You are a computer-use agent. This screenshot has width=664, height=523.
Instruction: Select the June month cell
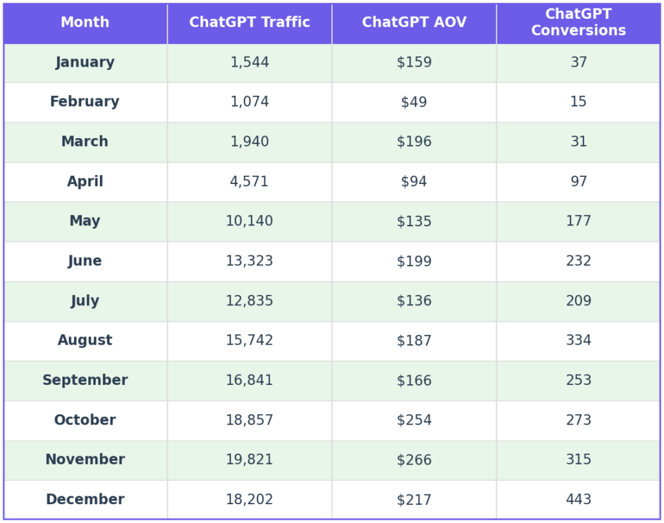[x=85, y=261]
